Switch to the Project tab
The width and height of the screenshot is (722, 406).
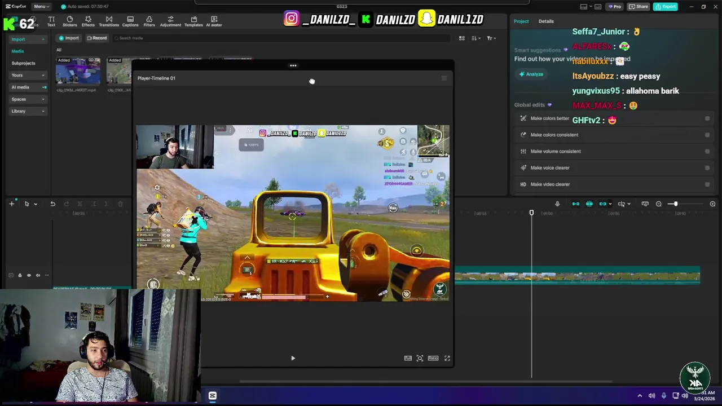[521, 21]
